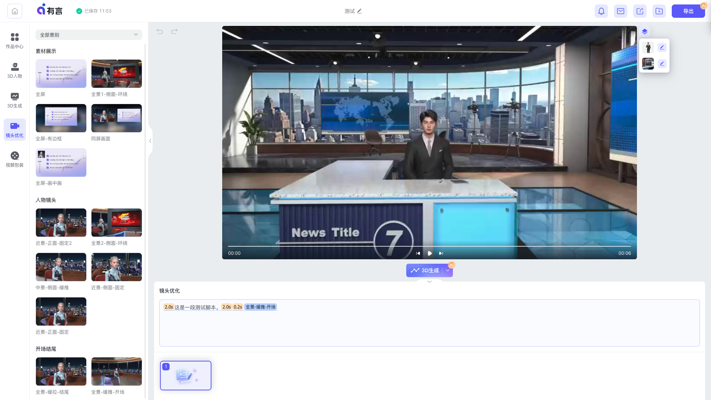This screenshot has height=400, width=711.
Task: Choose the 近景-侧面-固定 shot
Action: (117, 267)
